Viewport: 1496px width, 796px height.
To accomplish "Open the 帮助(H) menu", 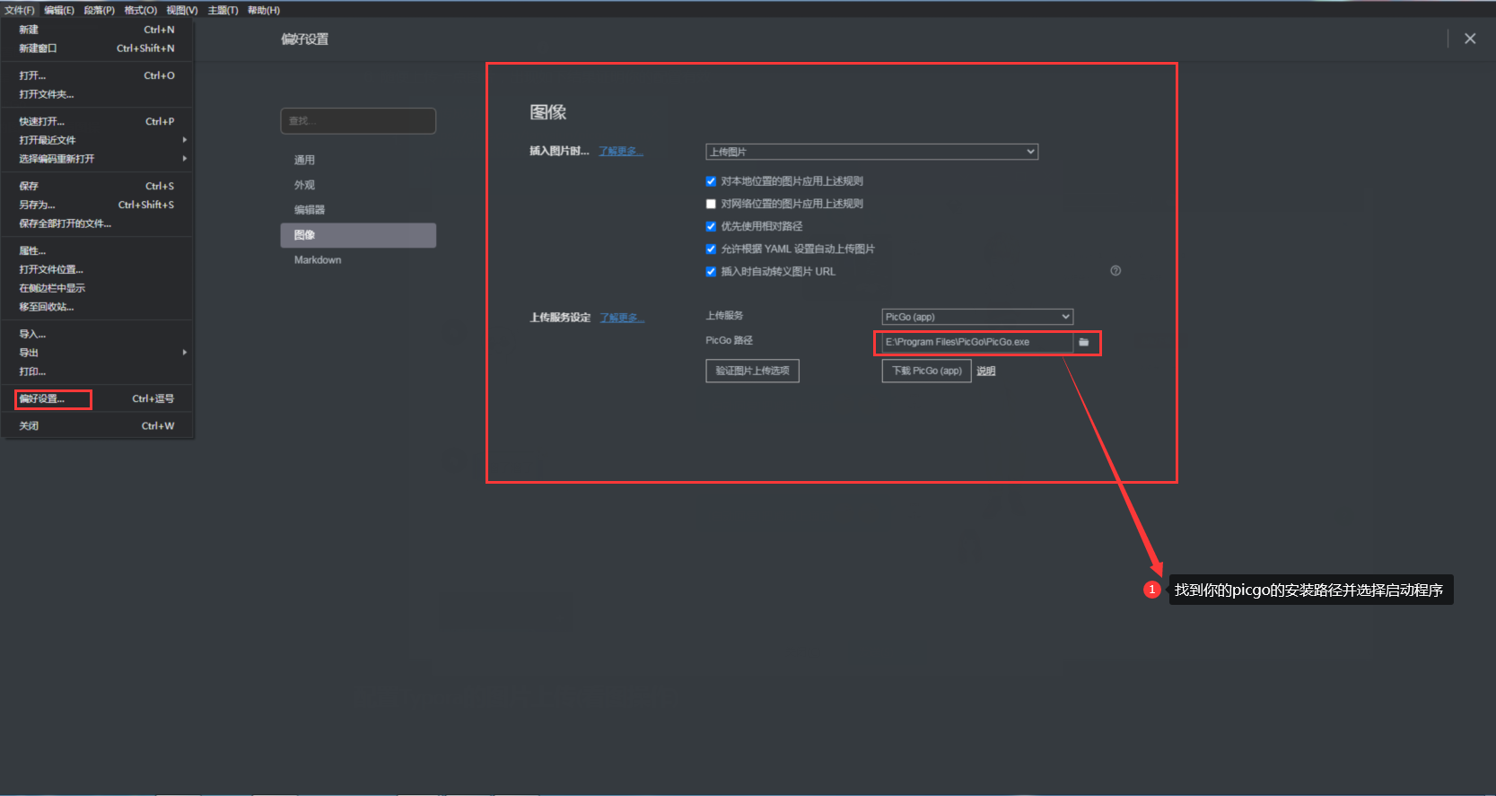I will tap(264, 10).
